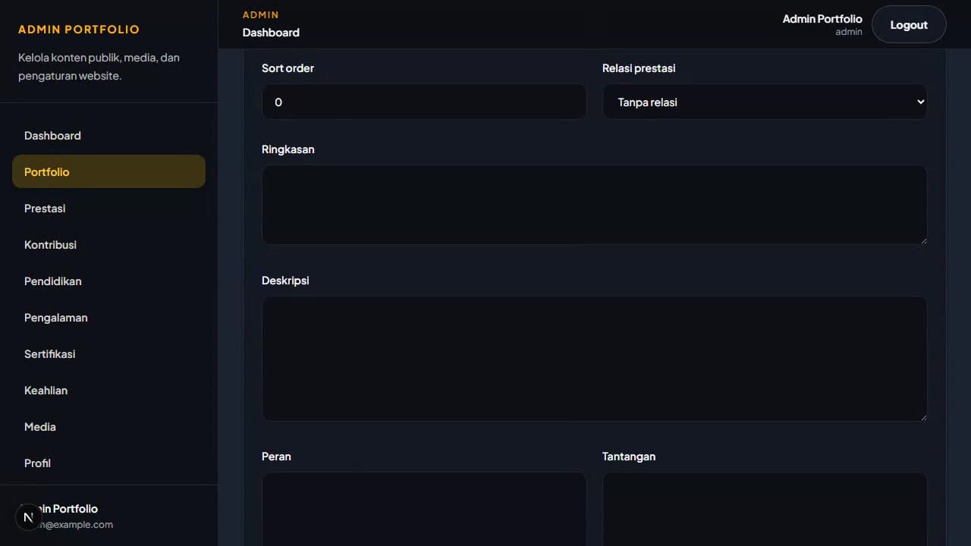Go to the Prestasi section
Image resolution: width=971 pixels, height=546 pixels.
coord(108,209)
